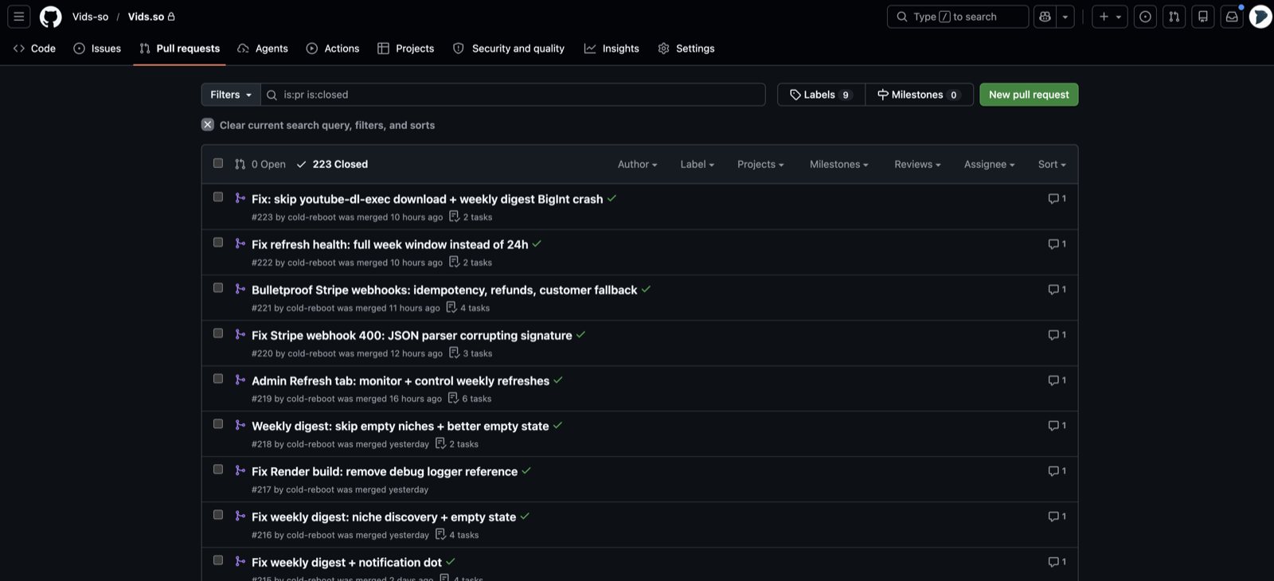Expand the Reviews filter dropdown

tap(917, 164)
